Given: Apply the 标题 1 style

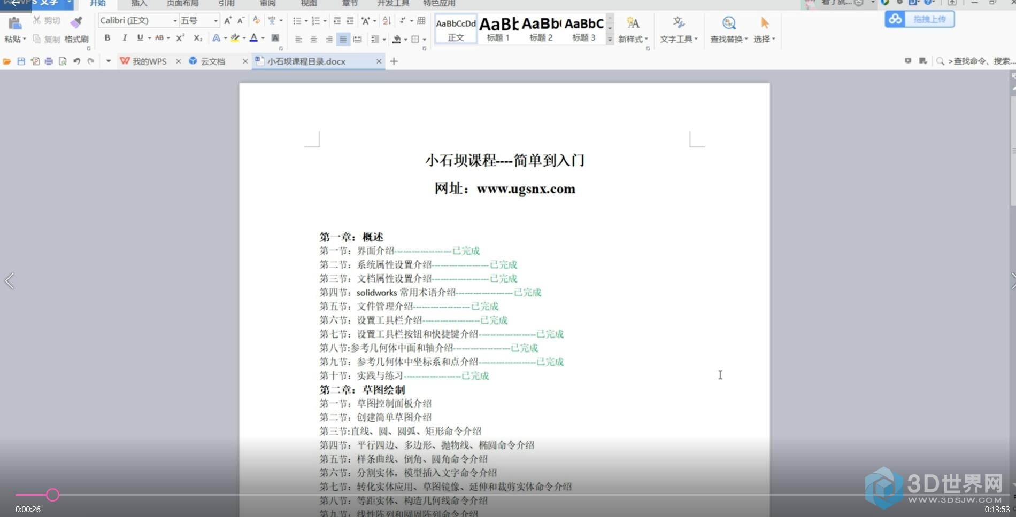Looking at the screenshot, I should click(x=498, y=29).
